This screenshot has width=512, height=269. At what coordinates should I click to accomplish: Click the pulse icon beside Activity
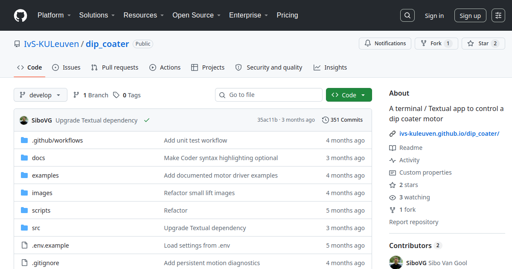[x=393, y=160]
